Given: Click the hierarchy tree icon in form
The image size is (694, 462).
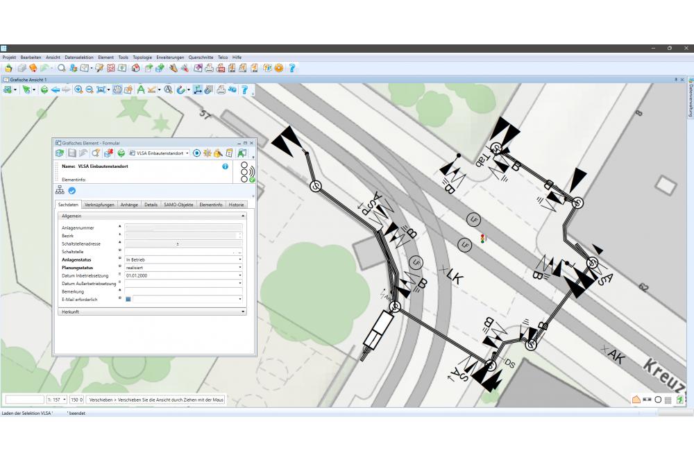Looking at the screenshot, I should pyautogui.click(x=60, y=191).
